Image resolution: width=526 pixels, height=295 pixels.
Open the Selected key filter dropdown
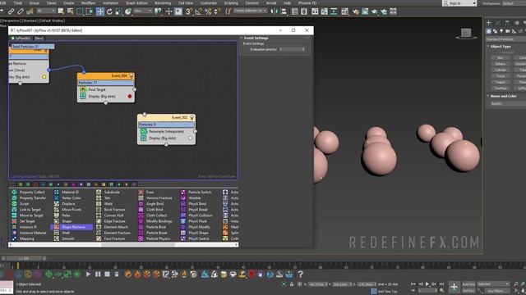click(493, 284)
